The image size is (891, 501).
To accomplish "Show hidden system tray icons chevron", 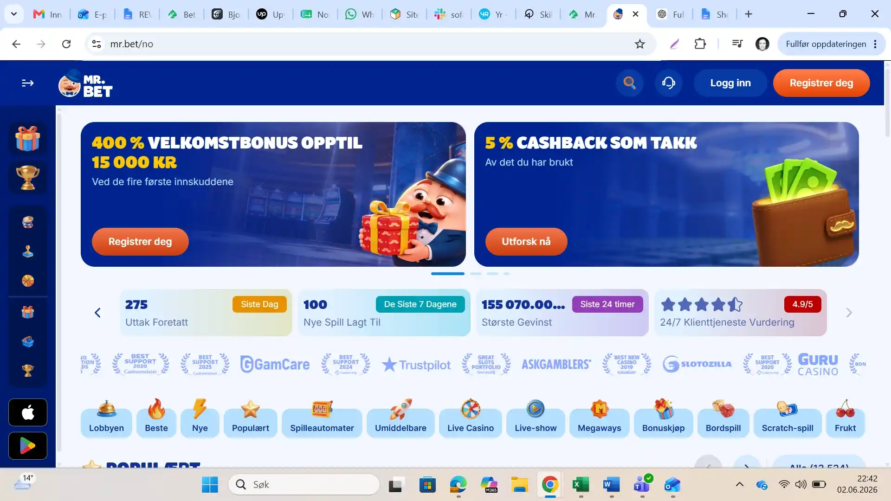I will pos(740,485).
